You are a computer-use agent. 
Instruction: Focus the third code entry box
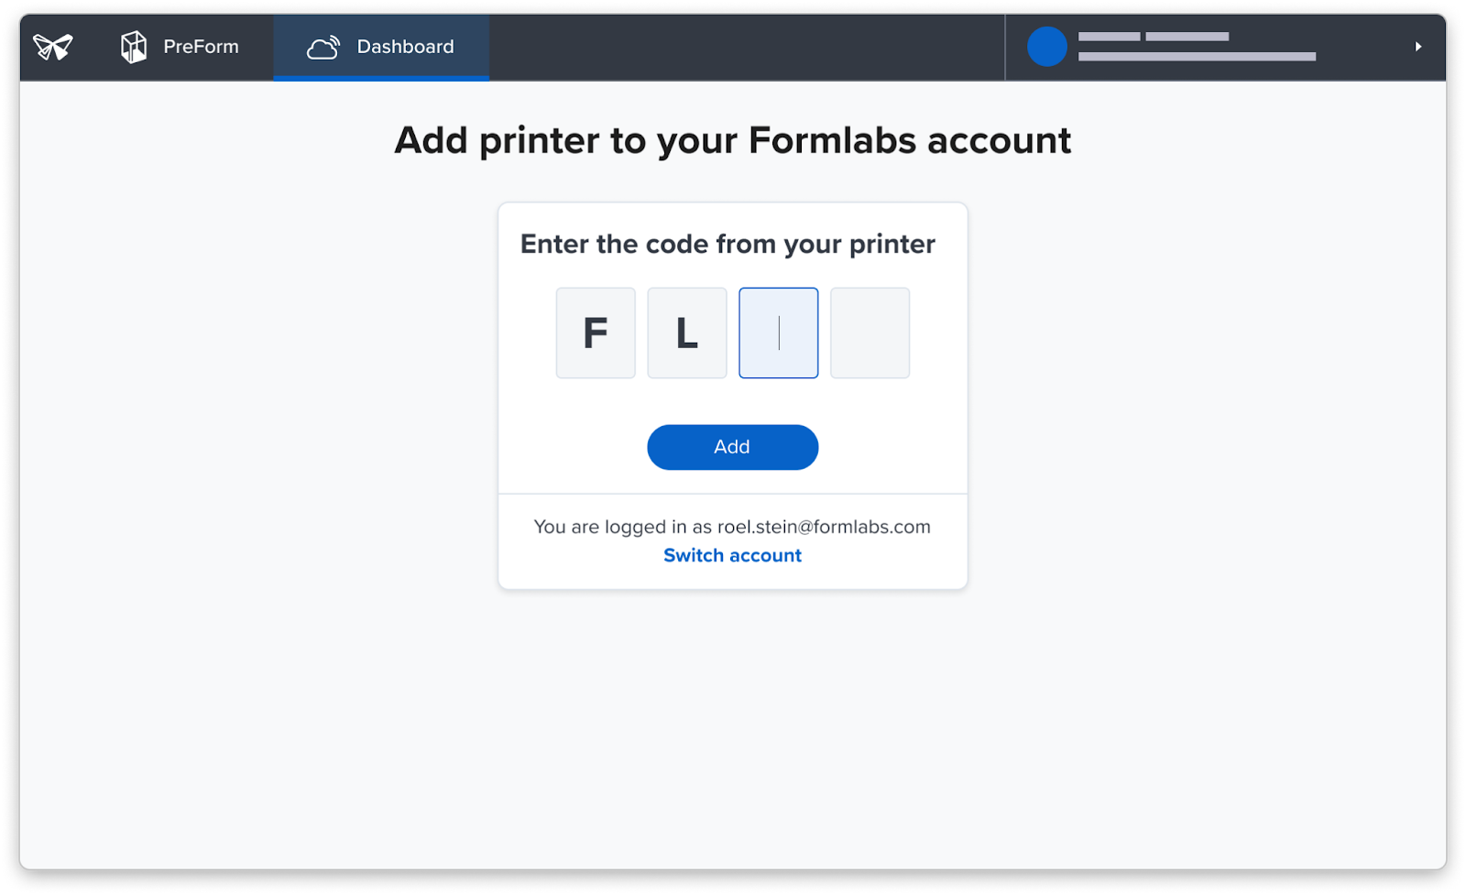[778, 333]
